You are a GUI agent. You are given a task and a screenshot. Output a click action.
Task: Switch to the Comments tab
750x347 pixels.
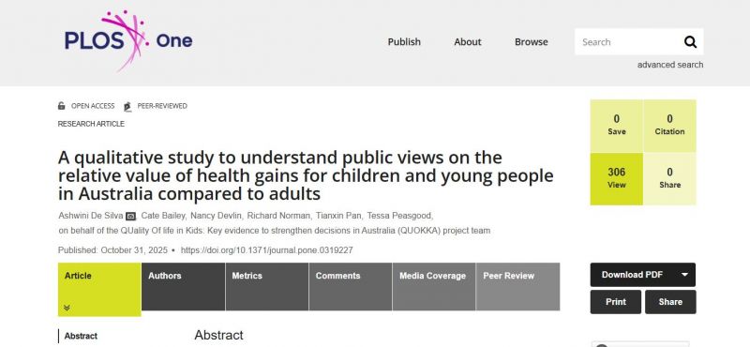tap(351, 286)
